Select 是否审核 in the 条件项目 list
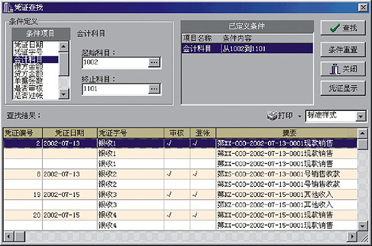The image size is (372, 246). pos(29,88)
